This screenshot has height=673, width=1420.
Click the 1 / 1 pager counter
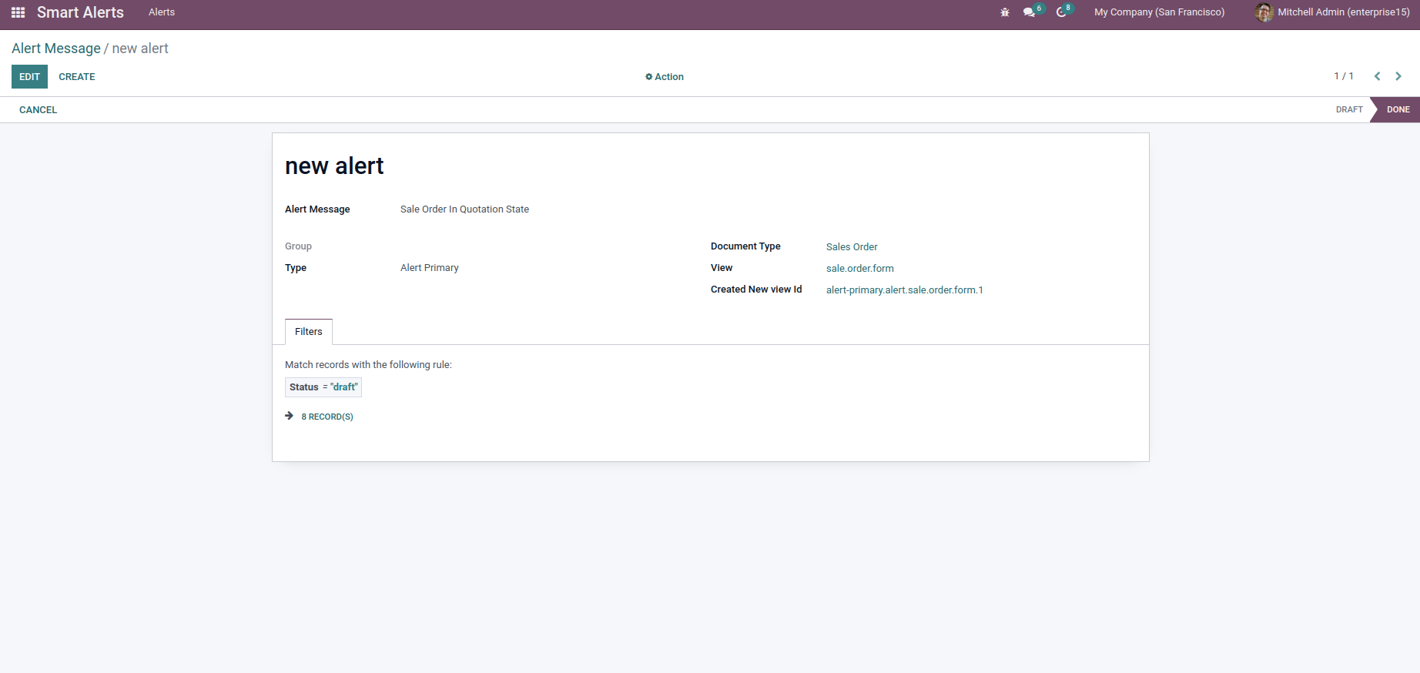[x=1344, y=76]
